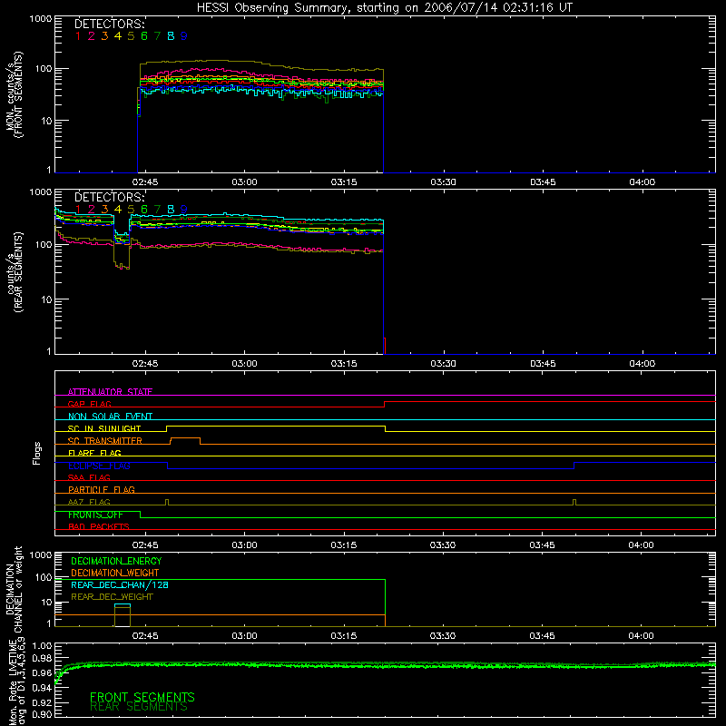Click '0.96' value on livetime axis
This screenshot has width=726, height=726.
tap(42, 672)
